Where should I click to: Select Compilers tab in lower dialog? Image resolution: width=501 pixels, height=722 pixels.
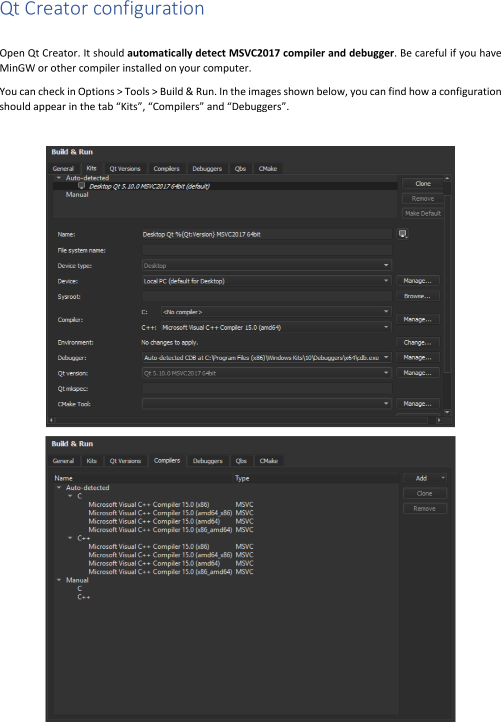click(x=167, y=460)
